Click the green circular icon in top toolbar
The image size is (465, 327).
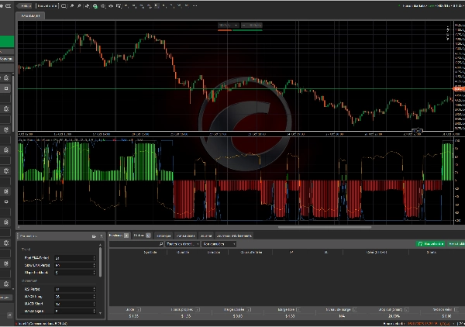click(95, 5)
